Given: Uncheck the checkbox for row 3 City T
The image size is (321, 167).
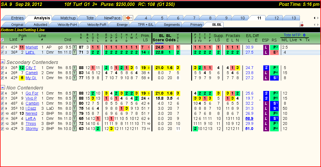Looking at the screenshot, I should 2,68.
